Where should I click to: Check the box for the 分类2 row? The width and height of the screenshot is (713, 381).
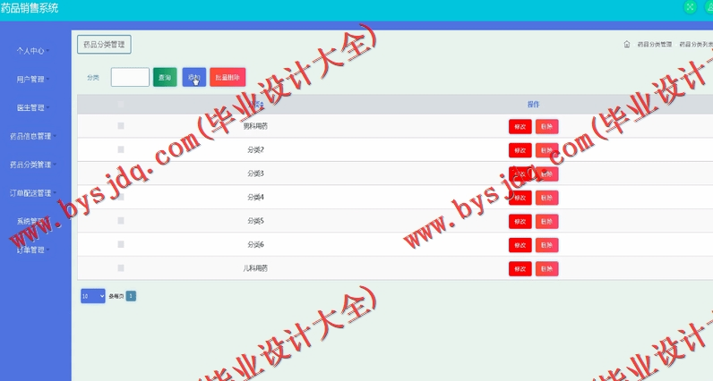coord(121,149)
